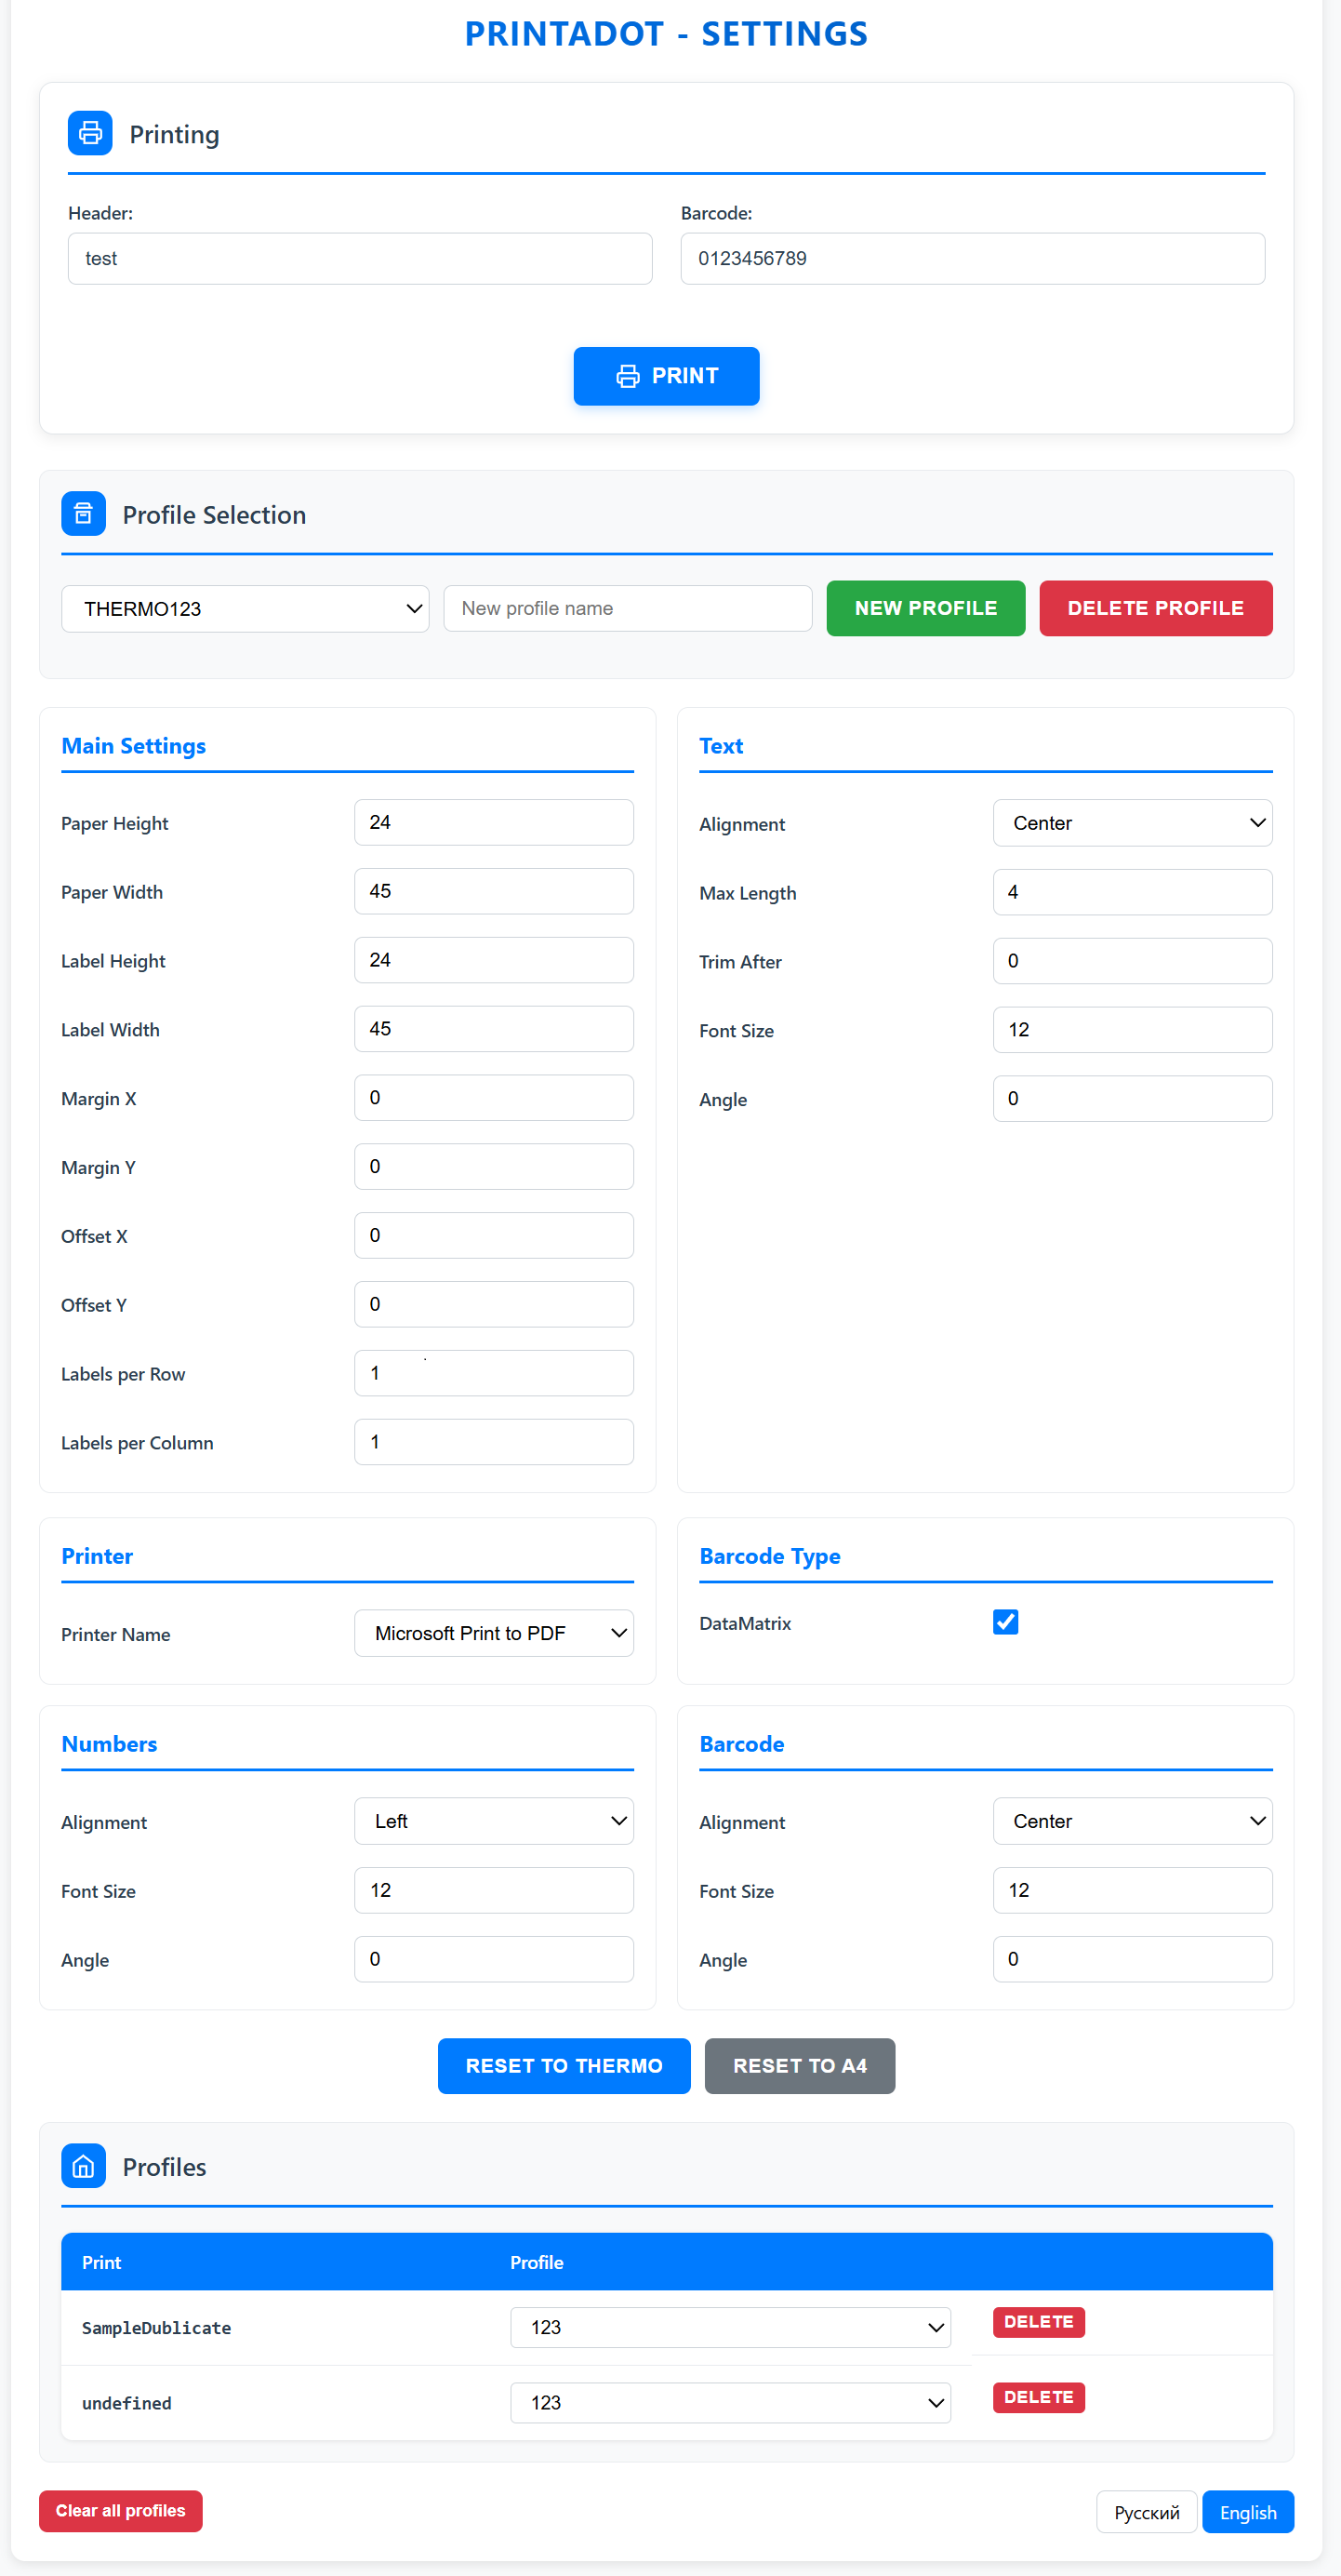Click the Paper Height field
The width and height of the screenshot is (1341, 2576).
point(494,822)
